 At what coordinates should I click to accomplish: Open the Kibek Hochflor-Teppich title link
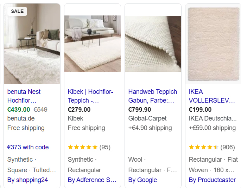(90, 96)
